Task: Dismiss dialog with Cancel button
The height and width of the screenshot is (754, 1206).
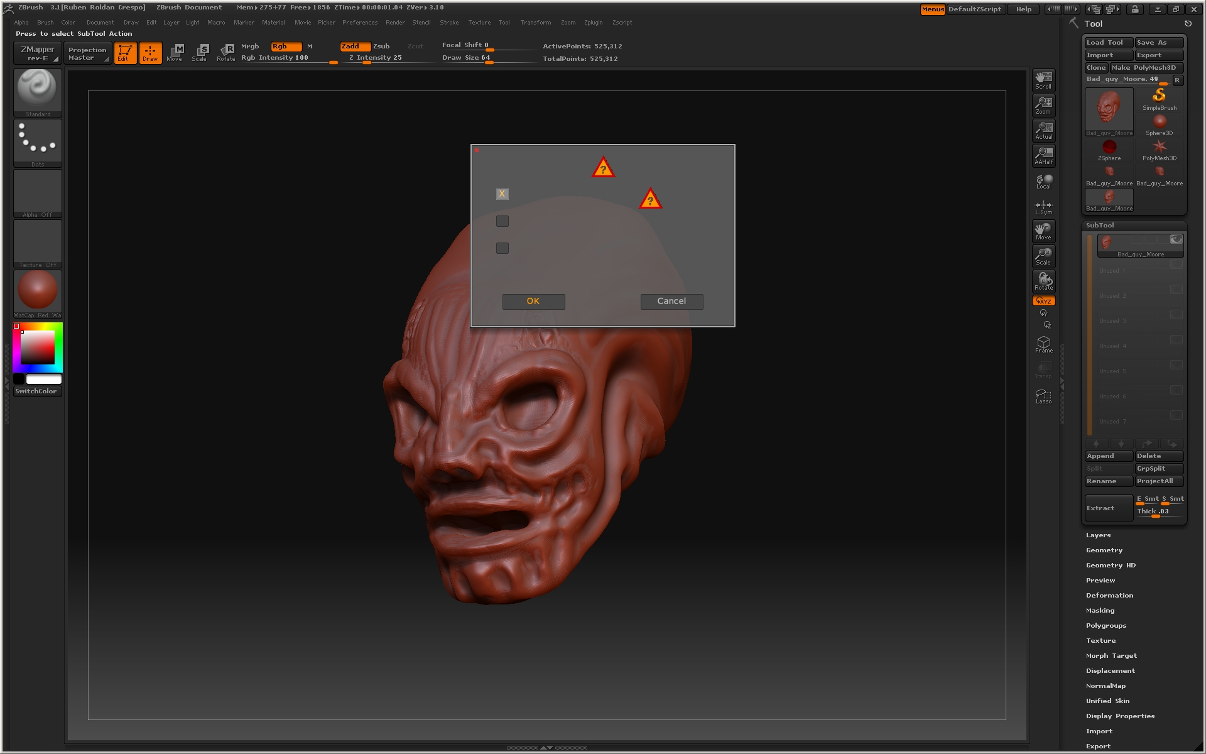Action: (671, 302)
